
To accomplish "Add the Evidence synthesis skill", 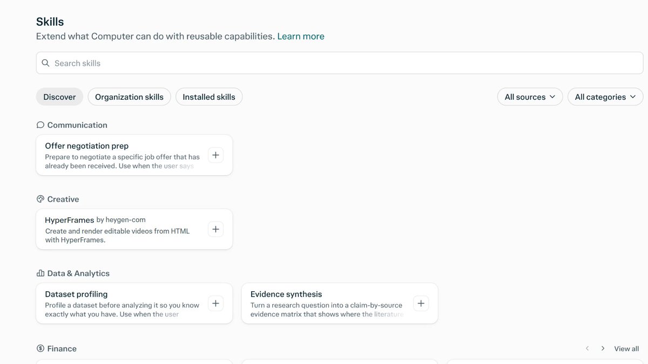I will [421, 304].
